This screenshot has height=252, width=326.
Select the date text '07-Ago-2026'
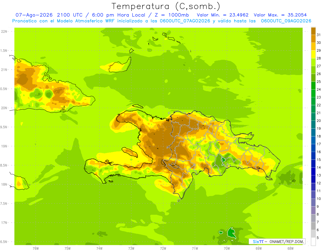coord(34,15)
